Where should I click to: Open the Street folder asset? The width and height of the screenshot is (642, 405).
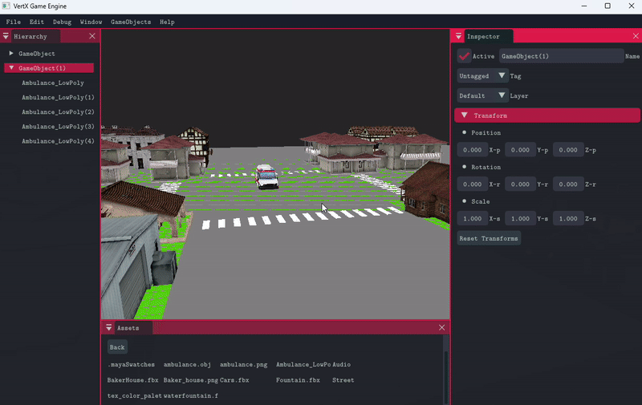pos(343,380)
